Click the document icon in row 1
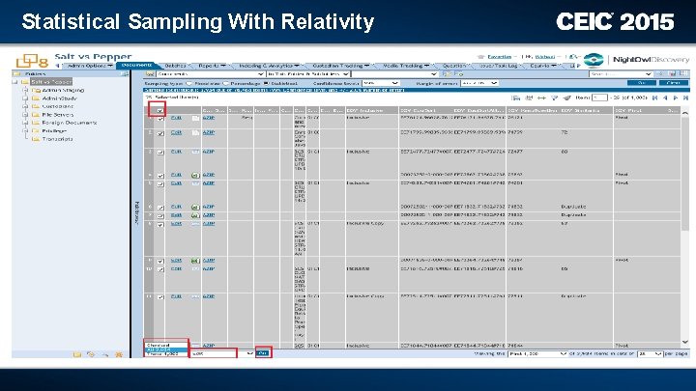This screenshot has width=696, height=391. pyautogui.click(x=195, y=119)
